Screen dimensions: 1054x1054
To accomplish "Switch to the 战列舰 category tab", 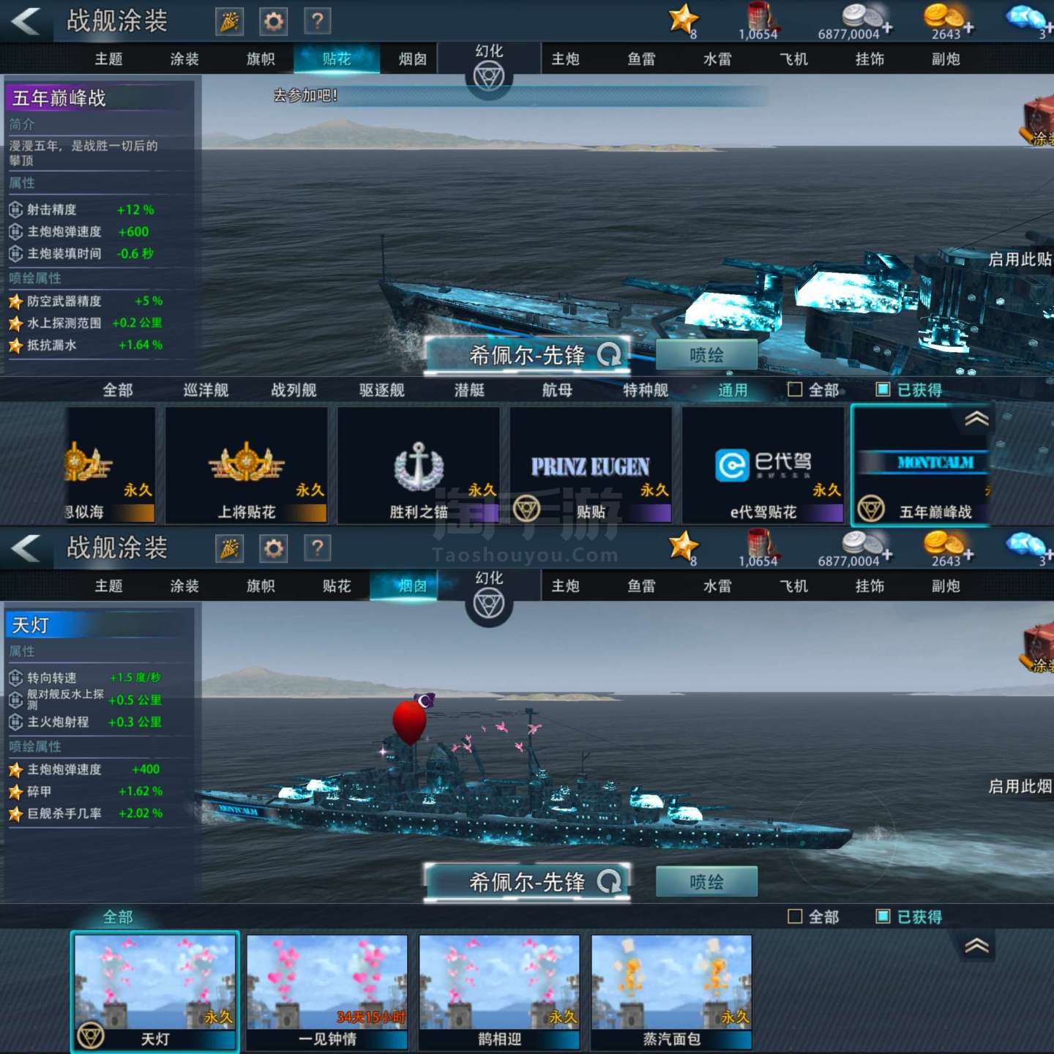I will (294, 390).
